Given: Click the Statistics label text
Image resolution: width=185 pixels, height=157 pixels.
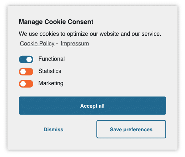Looking at the screenshot, I should point(50,71).
